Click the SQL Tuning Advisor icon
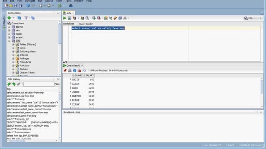266x149 pixels. pyautogui.click(x=87, y=18)
